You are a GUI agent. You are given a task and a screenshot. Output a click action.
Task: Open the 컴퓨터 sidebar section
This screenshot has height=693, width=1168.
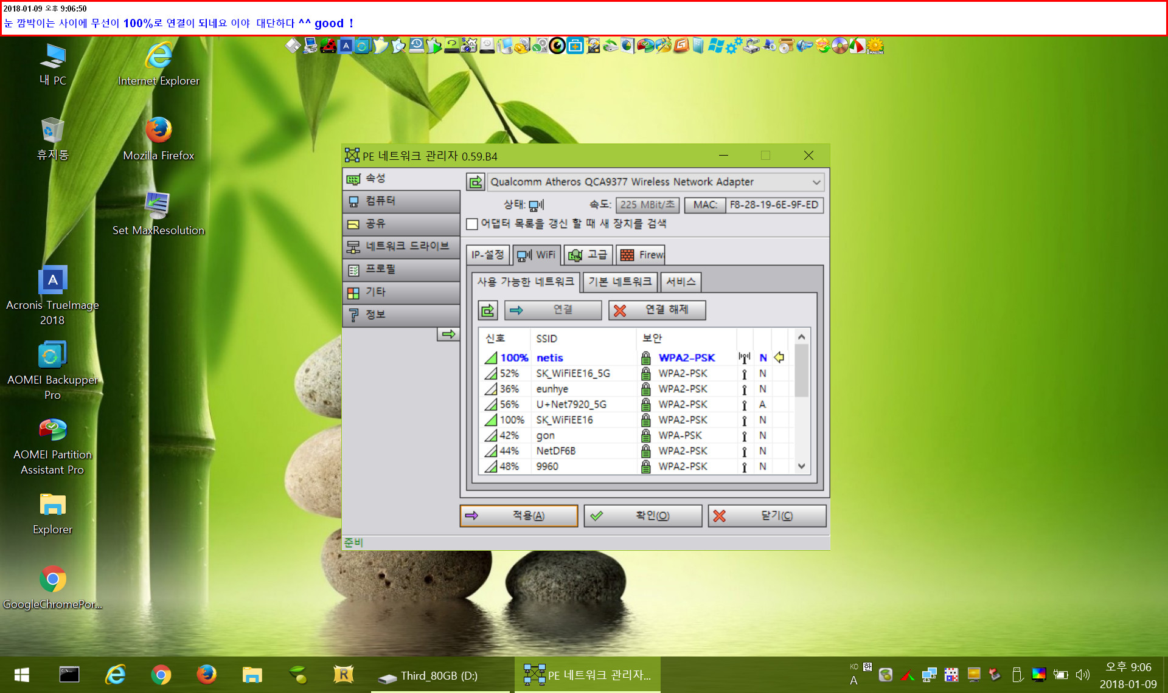[x=401, y=201]
